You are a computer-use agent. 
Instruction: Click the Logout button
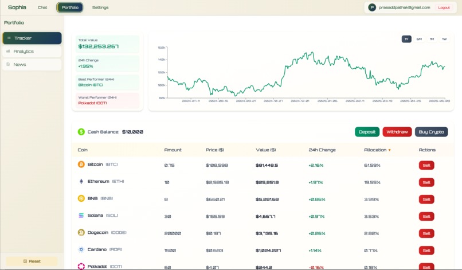[444, 7]
